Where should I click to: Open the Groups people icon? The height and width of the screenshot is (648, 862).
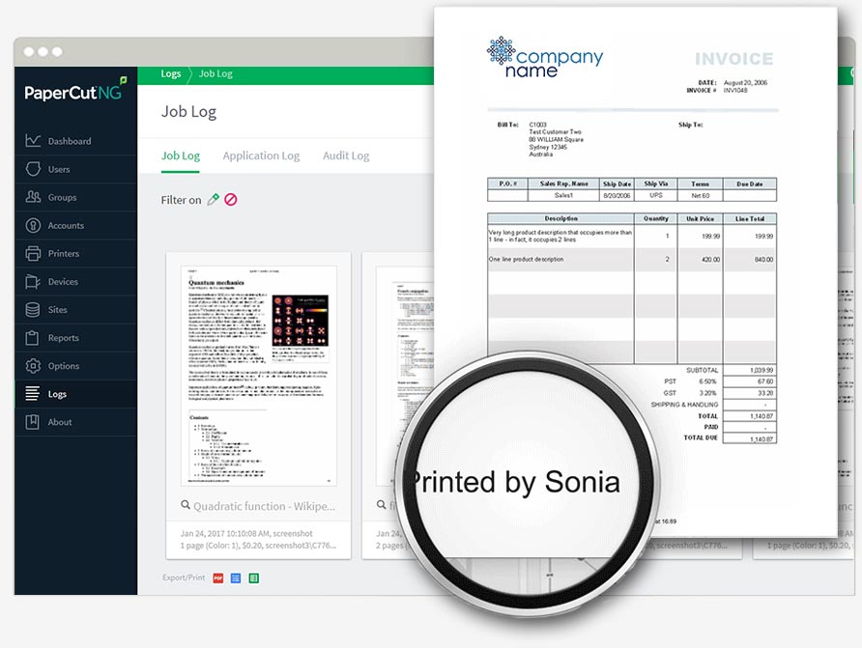click(x=33, y=197)
